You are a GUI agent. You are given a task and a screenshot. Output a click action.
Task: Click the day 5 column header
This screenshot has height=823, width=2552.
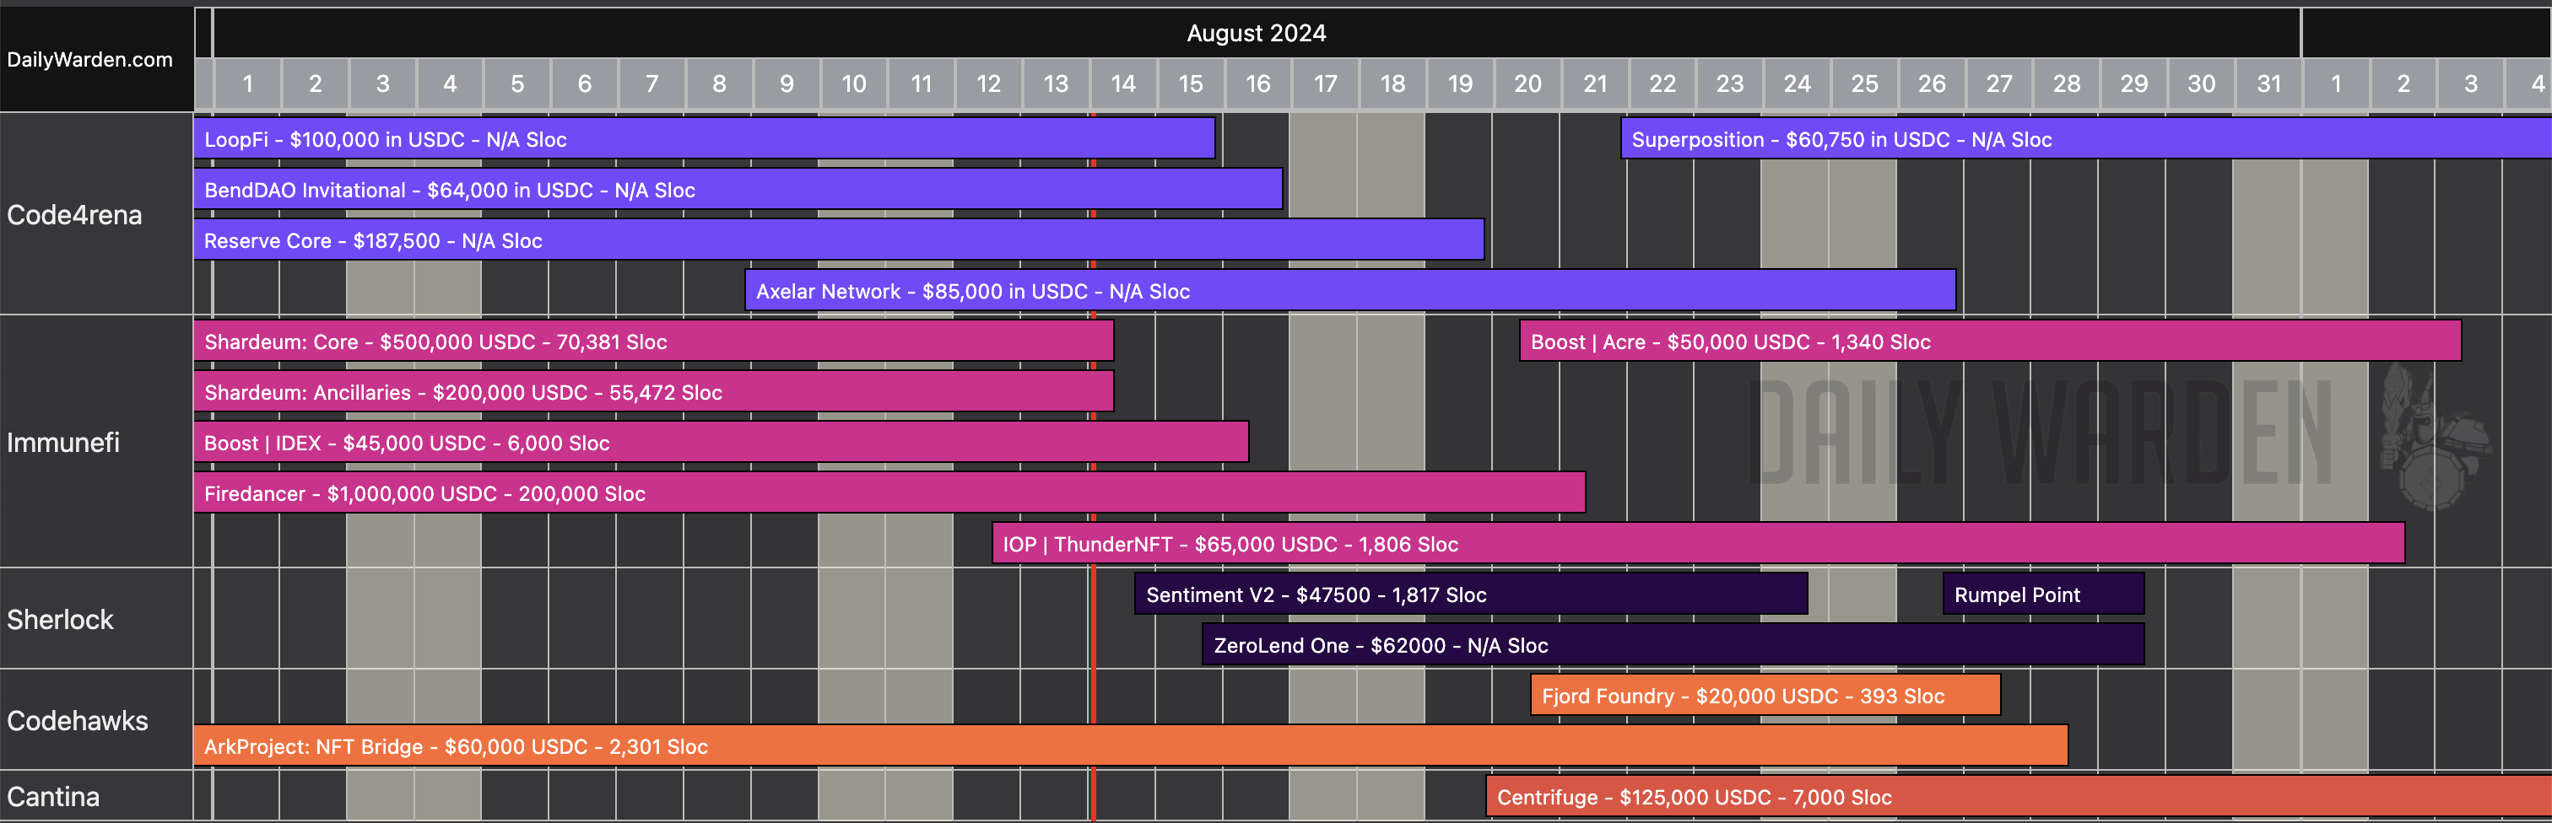[517, 83]
